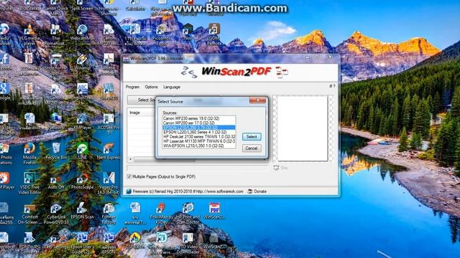Open ACDSee Pro desktop shortcut
Viewport: 460px width, 258px height.
click(109, 124)
